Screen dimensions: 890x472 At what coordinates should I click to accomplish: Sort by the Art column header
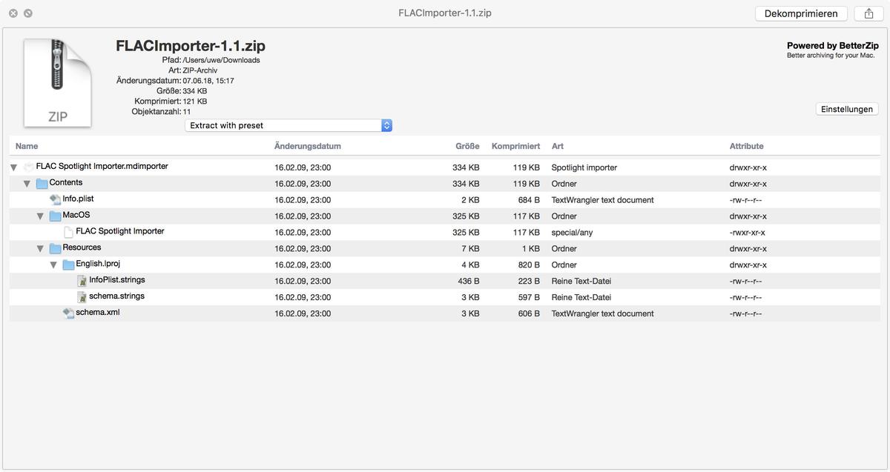557,146
